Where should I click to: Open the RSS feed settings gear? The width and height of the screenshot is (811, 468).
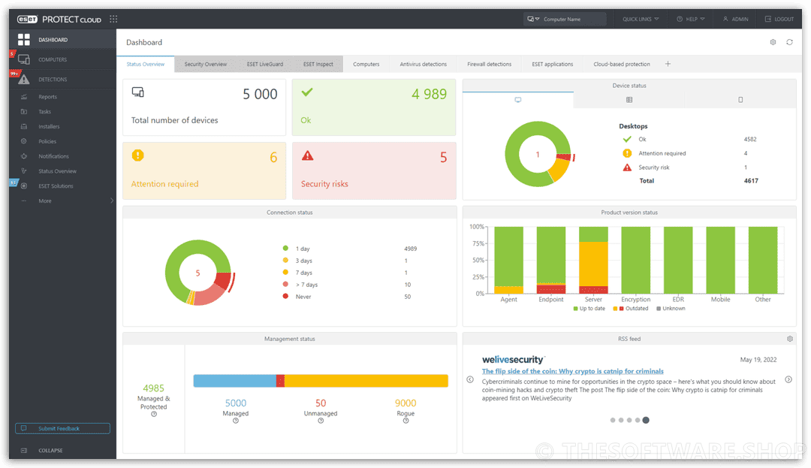(790, 340)
